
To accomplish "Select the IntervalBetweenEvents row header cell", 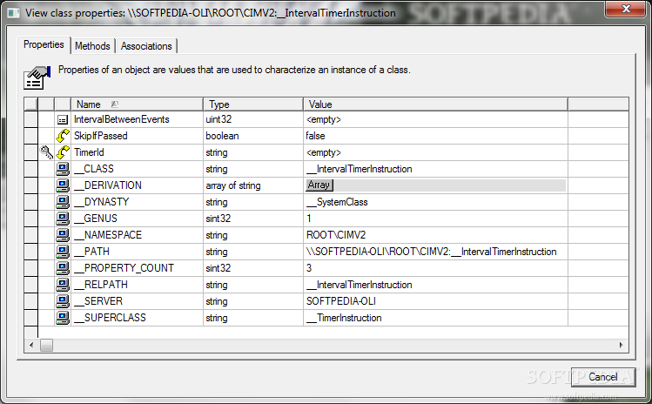I will click(31, 119).
